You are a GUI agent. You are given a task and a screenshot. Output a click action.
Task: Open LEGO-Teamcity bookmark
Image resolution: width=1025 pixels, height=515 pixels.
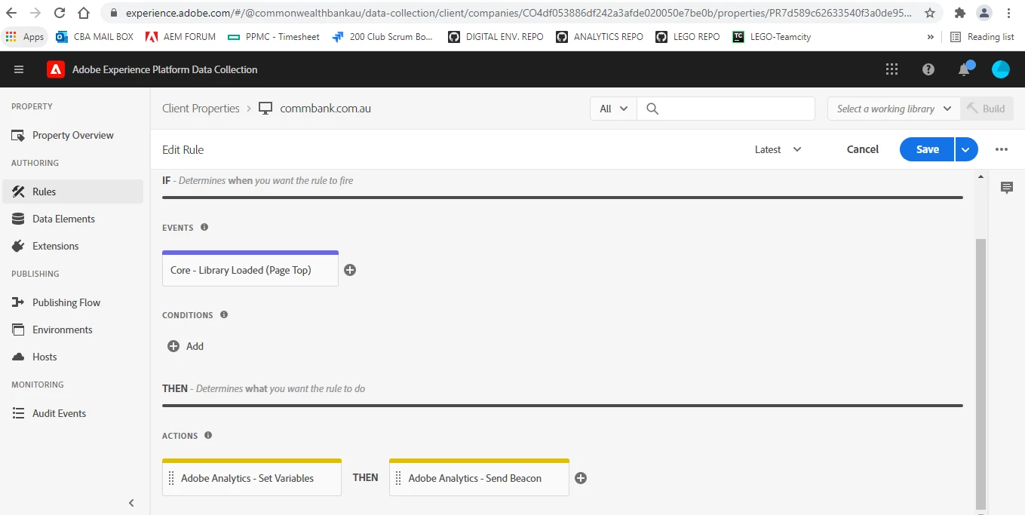(772, 37)
